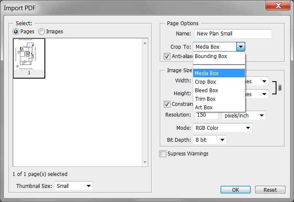Open the pixels/inch resolution units dropdown
Screen dimensions: 294x202
tap(244, 115)
